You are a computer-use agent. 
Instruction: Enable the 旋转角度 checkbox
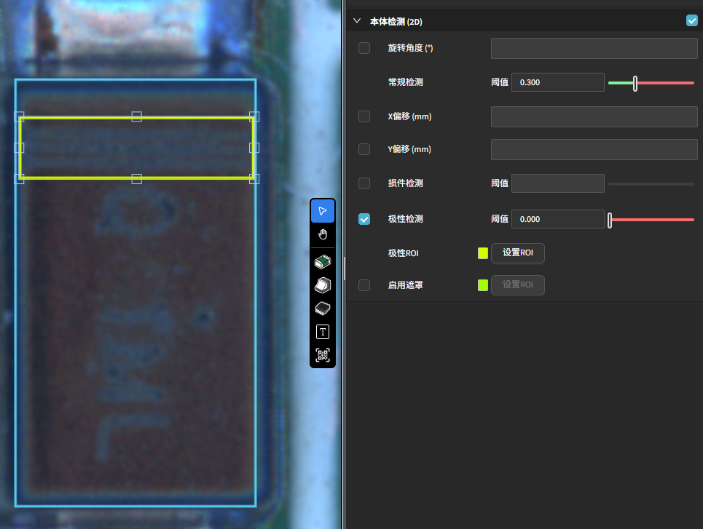coord(364,48)
